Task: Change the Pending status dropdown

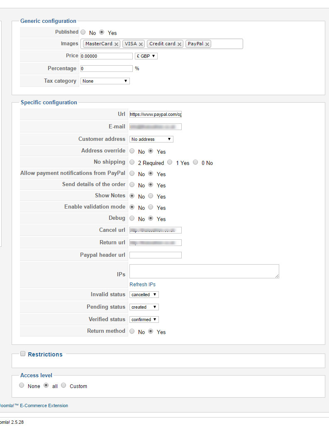Action: tap(144, 307)
